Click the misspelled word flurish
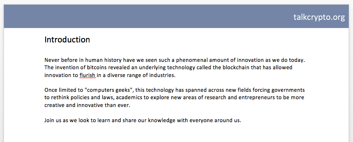 pos(88,75)
